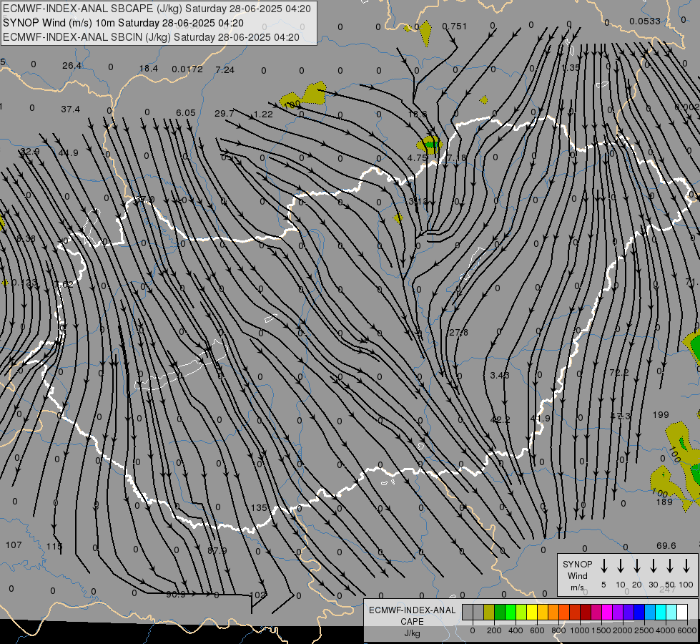Click the 7.24 value on the map
This screenshot has width=700, height=644.
click(225, 69)
